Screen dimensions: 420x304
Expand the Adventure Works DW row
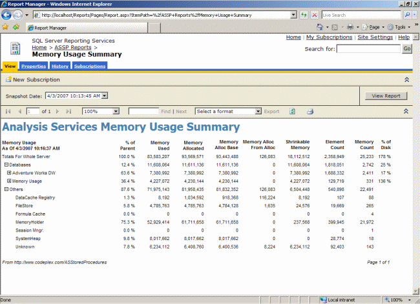pyautogui.click(x=9, y=173)
